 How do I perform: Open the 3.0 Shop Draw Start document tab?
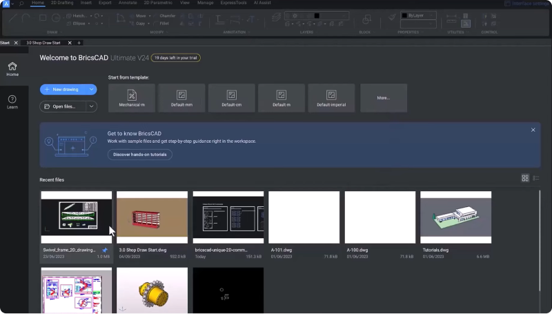(x=44, y=43)
